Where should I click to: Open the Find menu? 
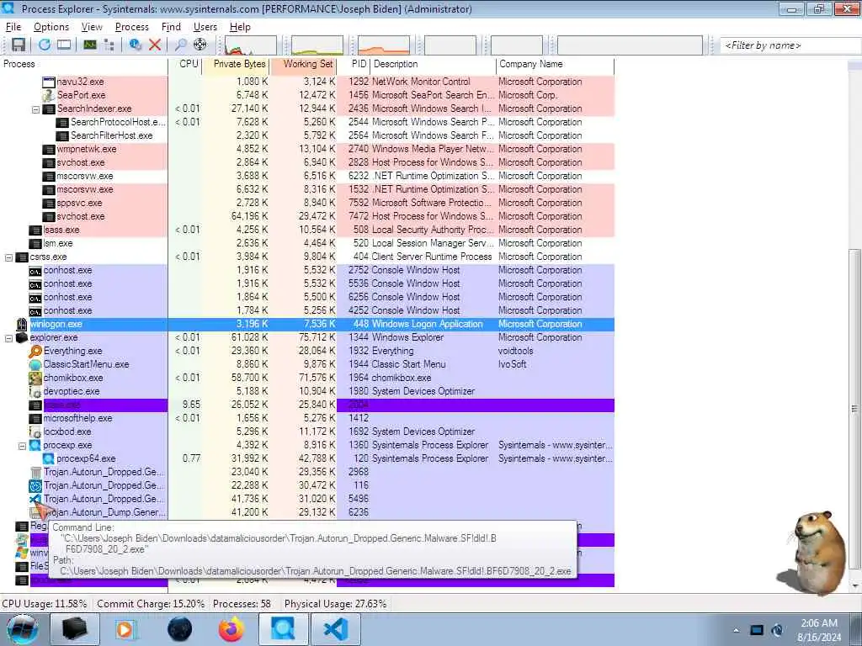pyautogui.click(x=171, y=27)
